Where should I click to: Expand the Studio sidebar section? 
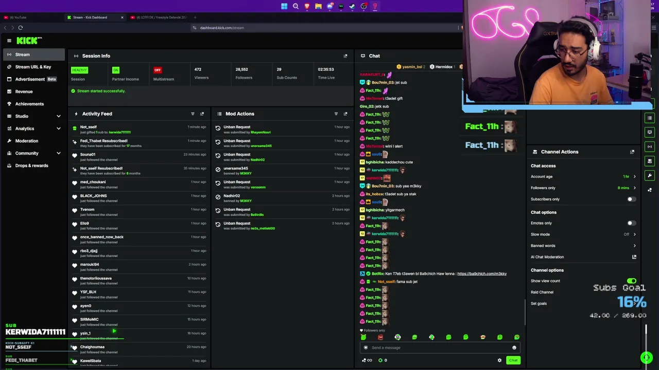(x=58, y=116)
